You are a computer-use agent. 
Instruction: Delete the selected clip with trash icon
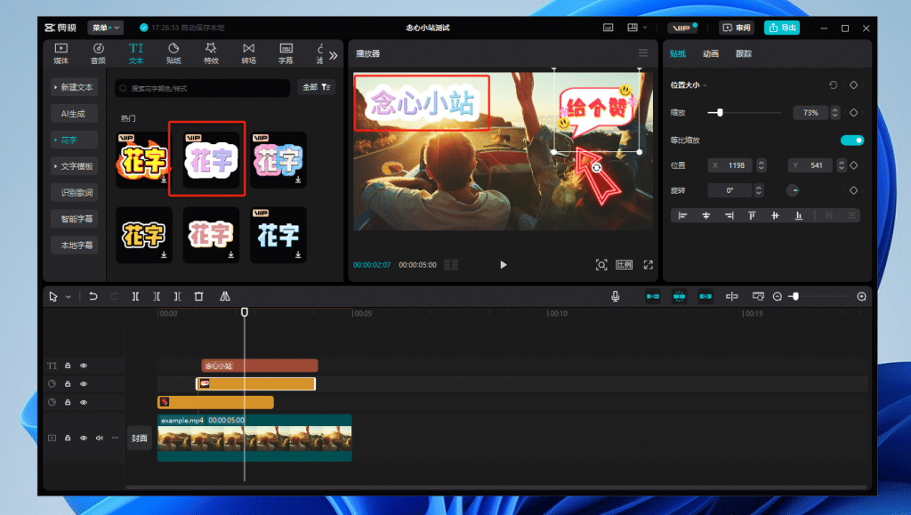coord(198,296)
